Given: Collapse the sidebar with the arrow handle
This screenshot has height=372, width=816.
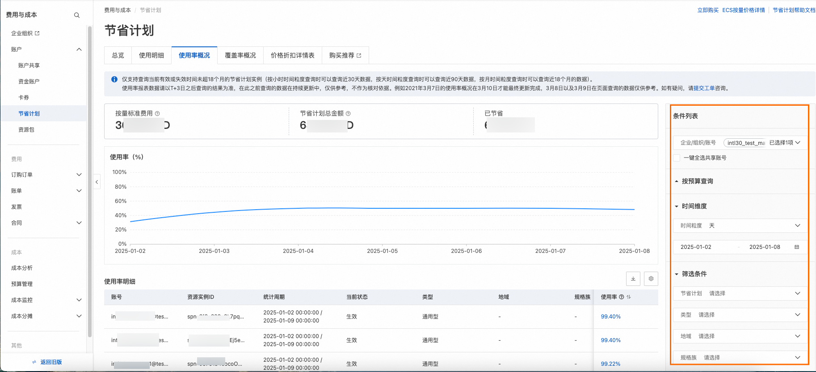Looking at the screenshot, I should (97, 182).
